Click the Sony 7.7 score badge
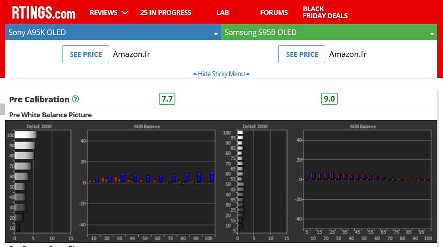The image size is (443, 247). click(167, 99)
